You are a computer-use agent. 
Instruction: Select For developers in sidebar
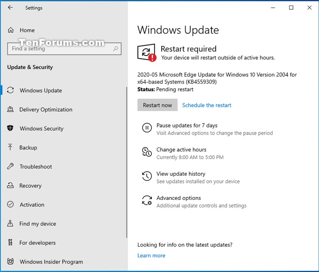point(37,243)
